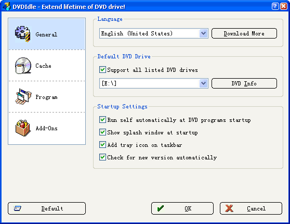Uncheck Check for new version automatically
Viewport: 290px width, 224px height.
[x=102, y=157]
